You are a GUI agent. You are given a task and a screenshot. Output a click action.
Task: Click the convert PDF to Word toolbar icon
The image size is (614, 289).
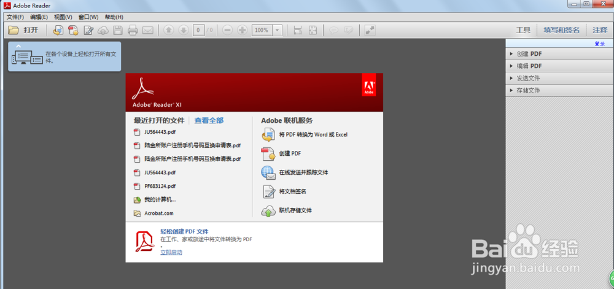click(x=58, y=30)
